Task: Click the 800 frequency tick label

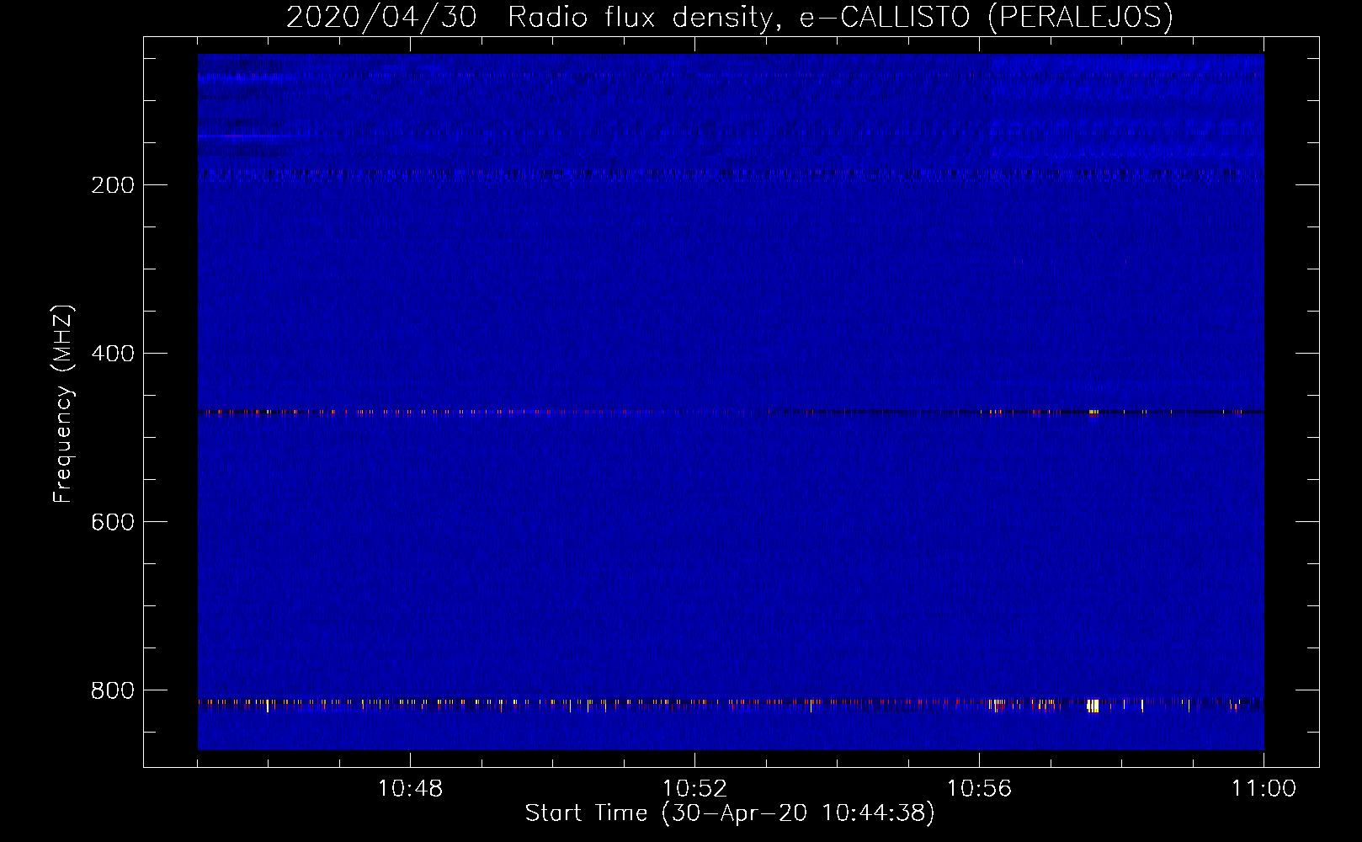Action: click(x=113, y=690)
